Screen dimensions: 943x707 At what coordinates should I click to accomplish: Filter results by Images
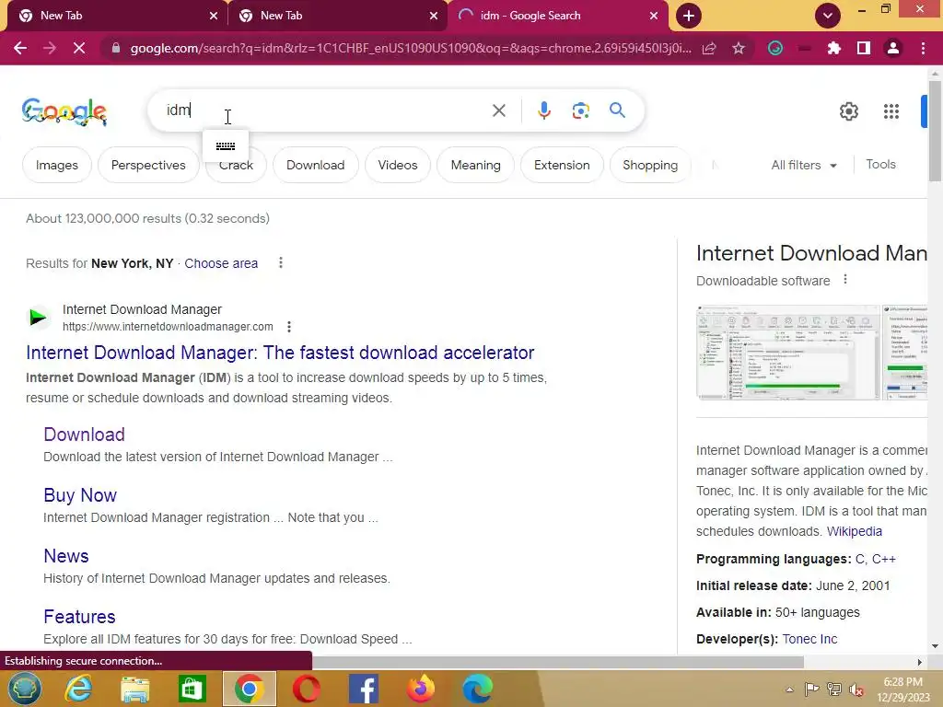coord(57,165)
